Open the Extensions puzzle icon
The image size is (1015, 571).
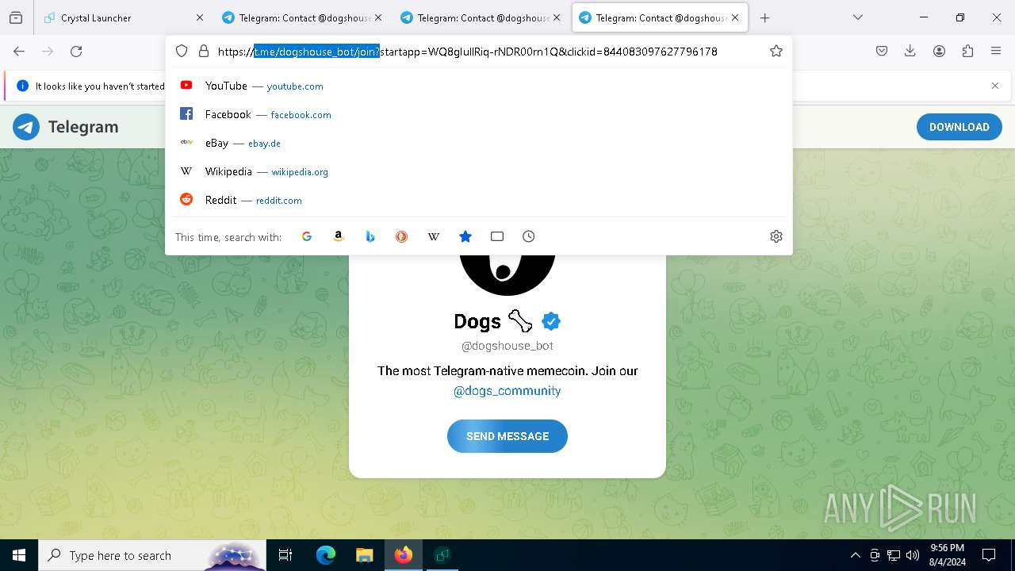[x=967, y=51]
